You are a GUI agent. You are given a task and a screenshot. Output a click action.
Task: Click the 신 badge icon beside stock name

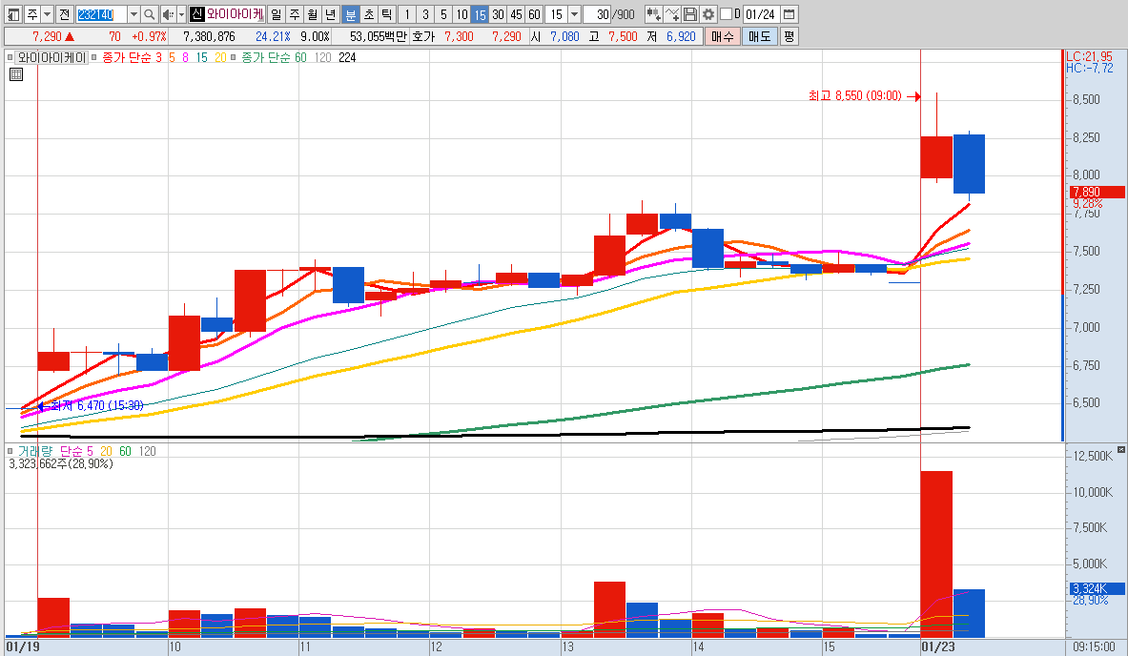[x=197, y=14]
